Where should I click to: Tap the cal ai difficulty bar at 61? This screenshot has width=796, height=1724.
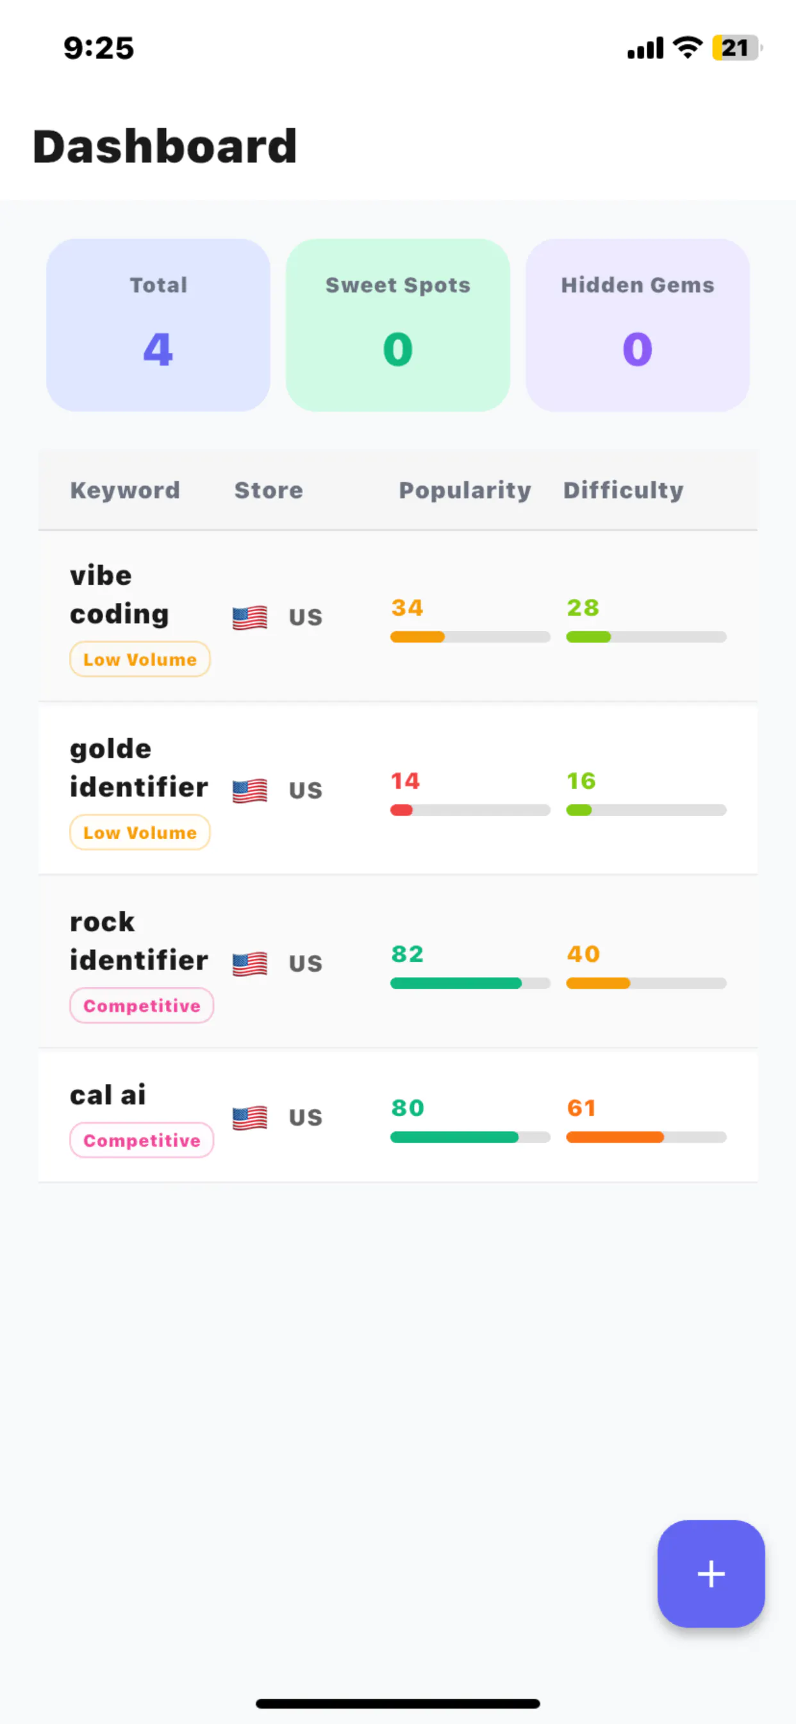pyautogui.click(x=646, y=1137)
